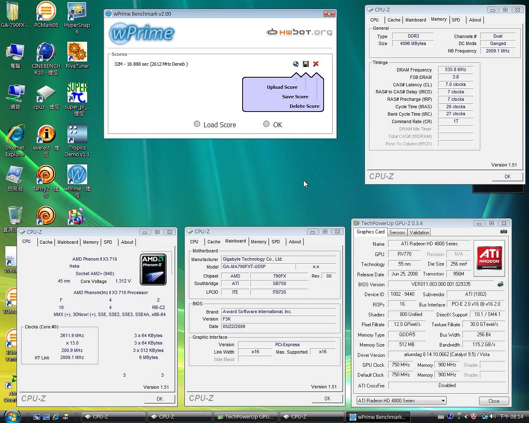
Task: Select the farcry2 shortcut icon
Action: click(x=46, y=182)
